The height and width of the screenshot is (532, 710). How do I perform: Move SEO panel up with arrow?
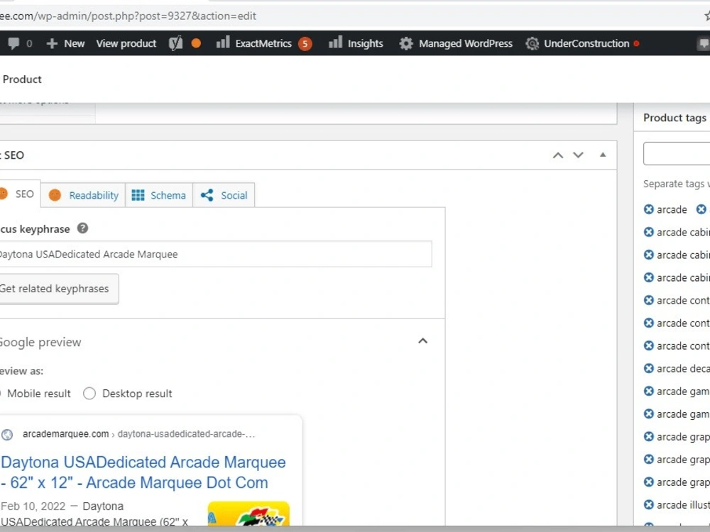tap(558, 155)
